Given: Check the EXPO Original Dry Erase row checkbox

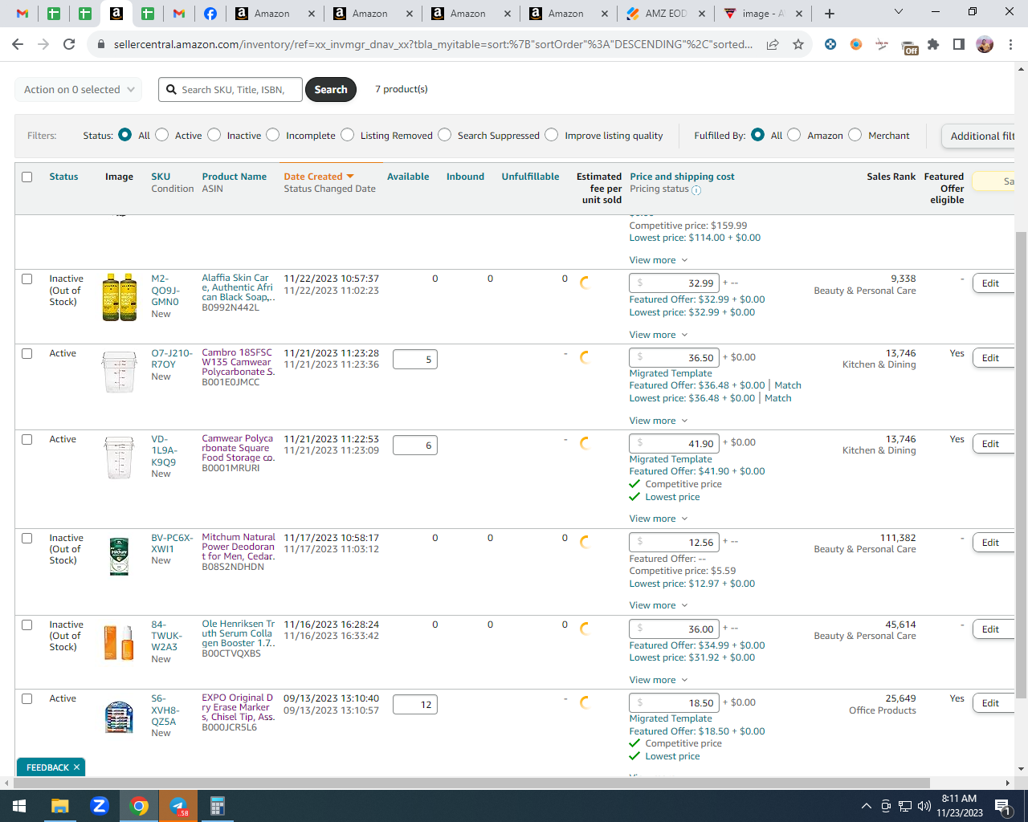Looking at the screenshot, I should pyautogui.click(x=27, y=699).
